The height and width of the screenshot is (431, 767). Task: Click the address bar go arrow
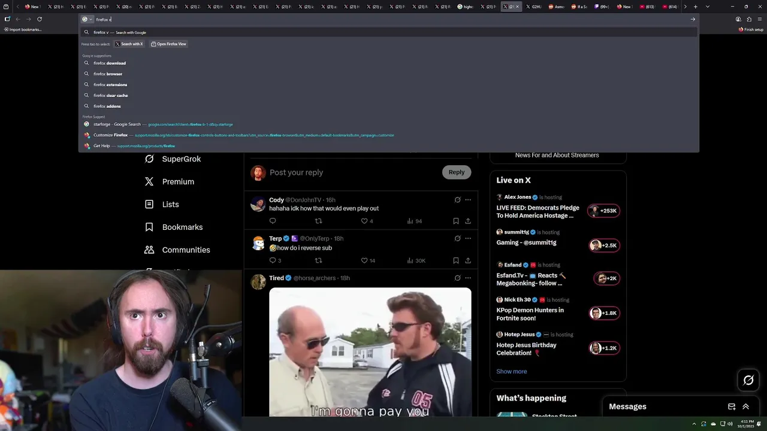693,19
